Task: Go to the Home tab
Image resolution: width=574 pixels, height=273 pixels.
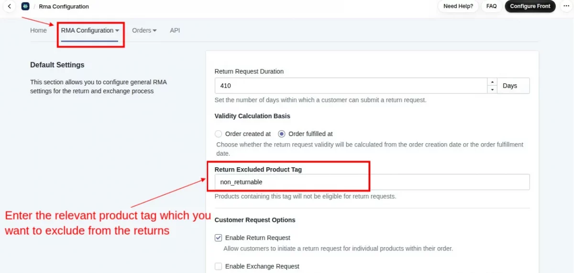Action: (x=38, y=30)
